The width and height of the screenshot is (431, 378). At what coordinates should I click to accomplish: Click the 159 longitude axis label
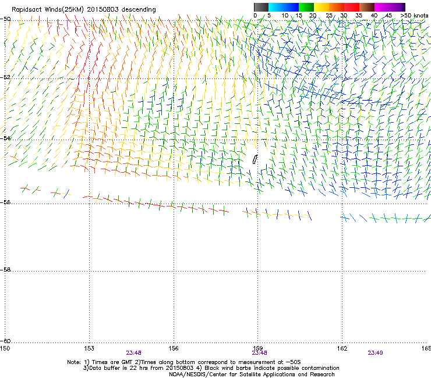coord(258,348)
